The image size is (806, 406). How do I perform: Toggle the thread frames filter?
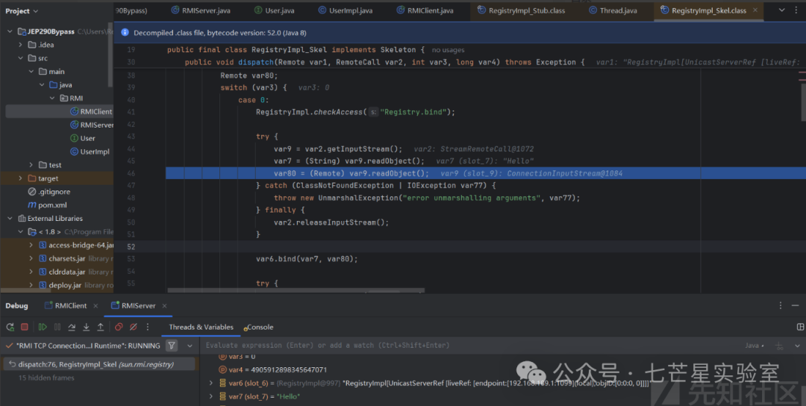[172, 346]
